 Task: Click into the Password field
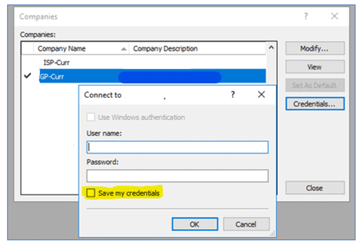177,176
